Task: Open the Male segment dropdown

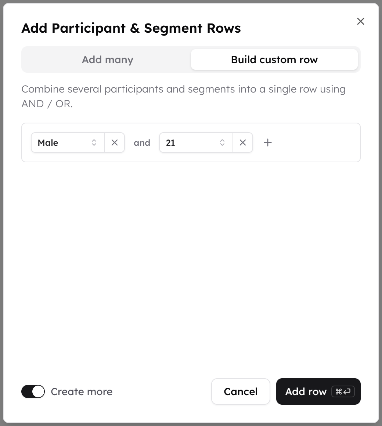Action: pos(68,142)
